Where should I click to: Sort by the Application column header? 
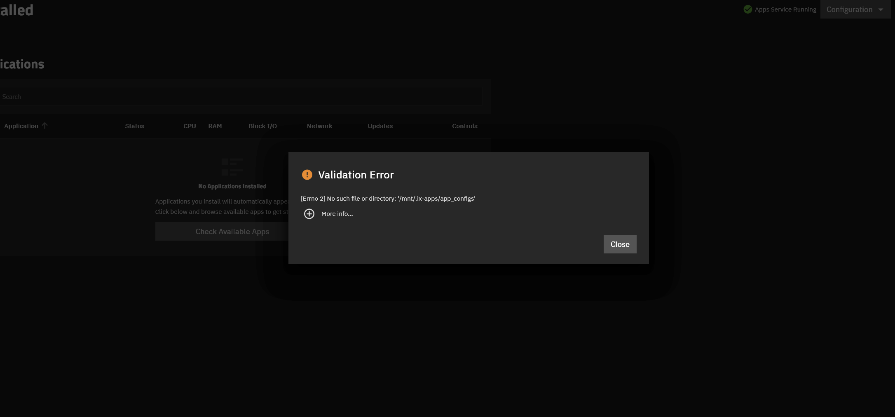(x=21, y=126)
